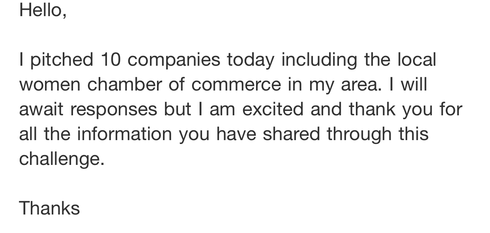Click the word "area." in the message

[x=362, y=85]
